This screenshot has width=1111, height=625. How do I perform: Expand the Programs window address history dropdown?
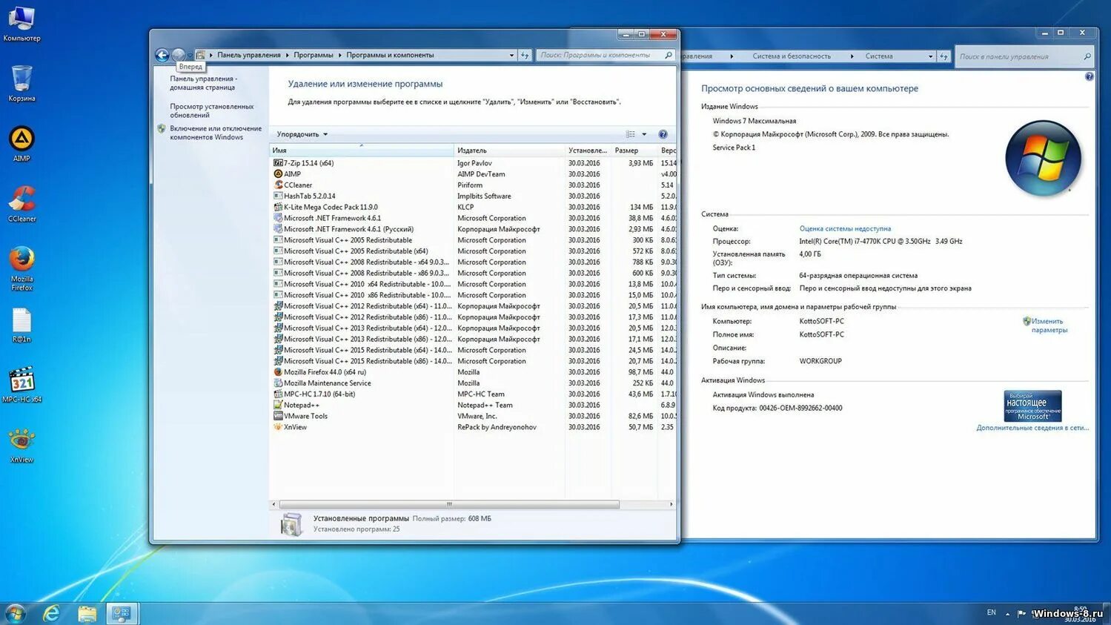(511, 55)
